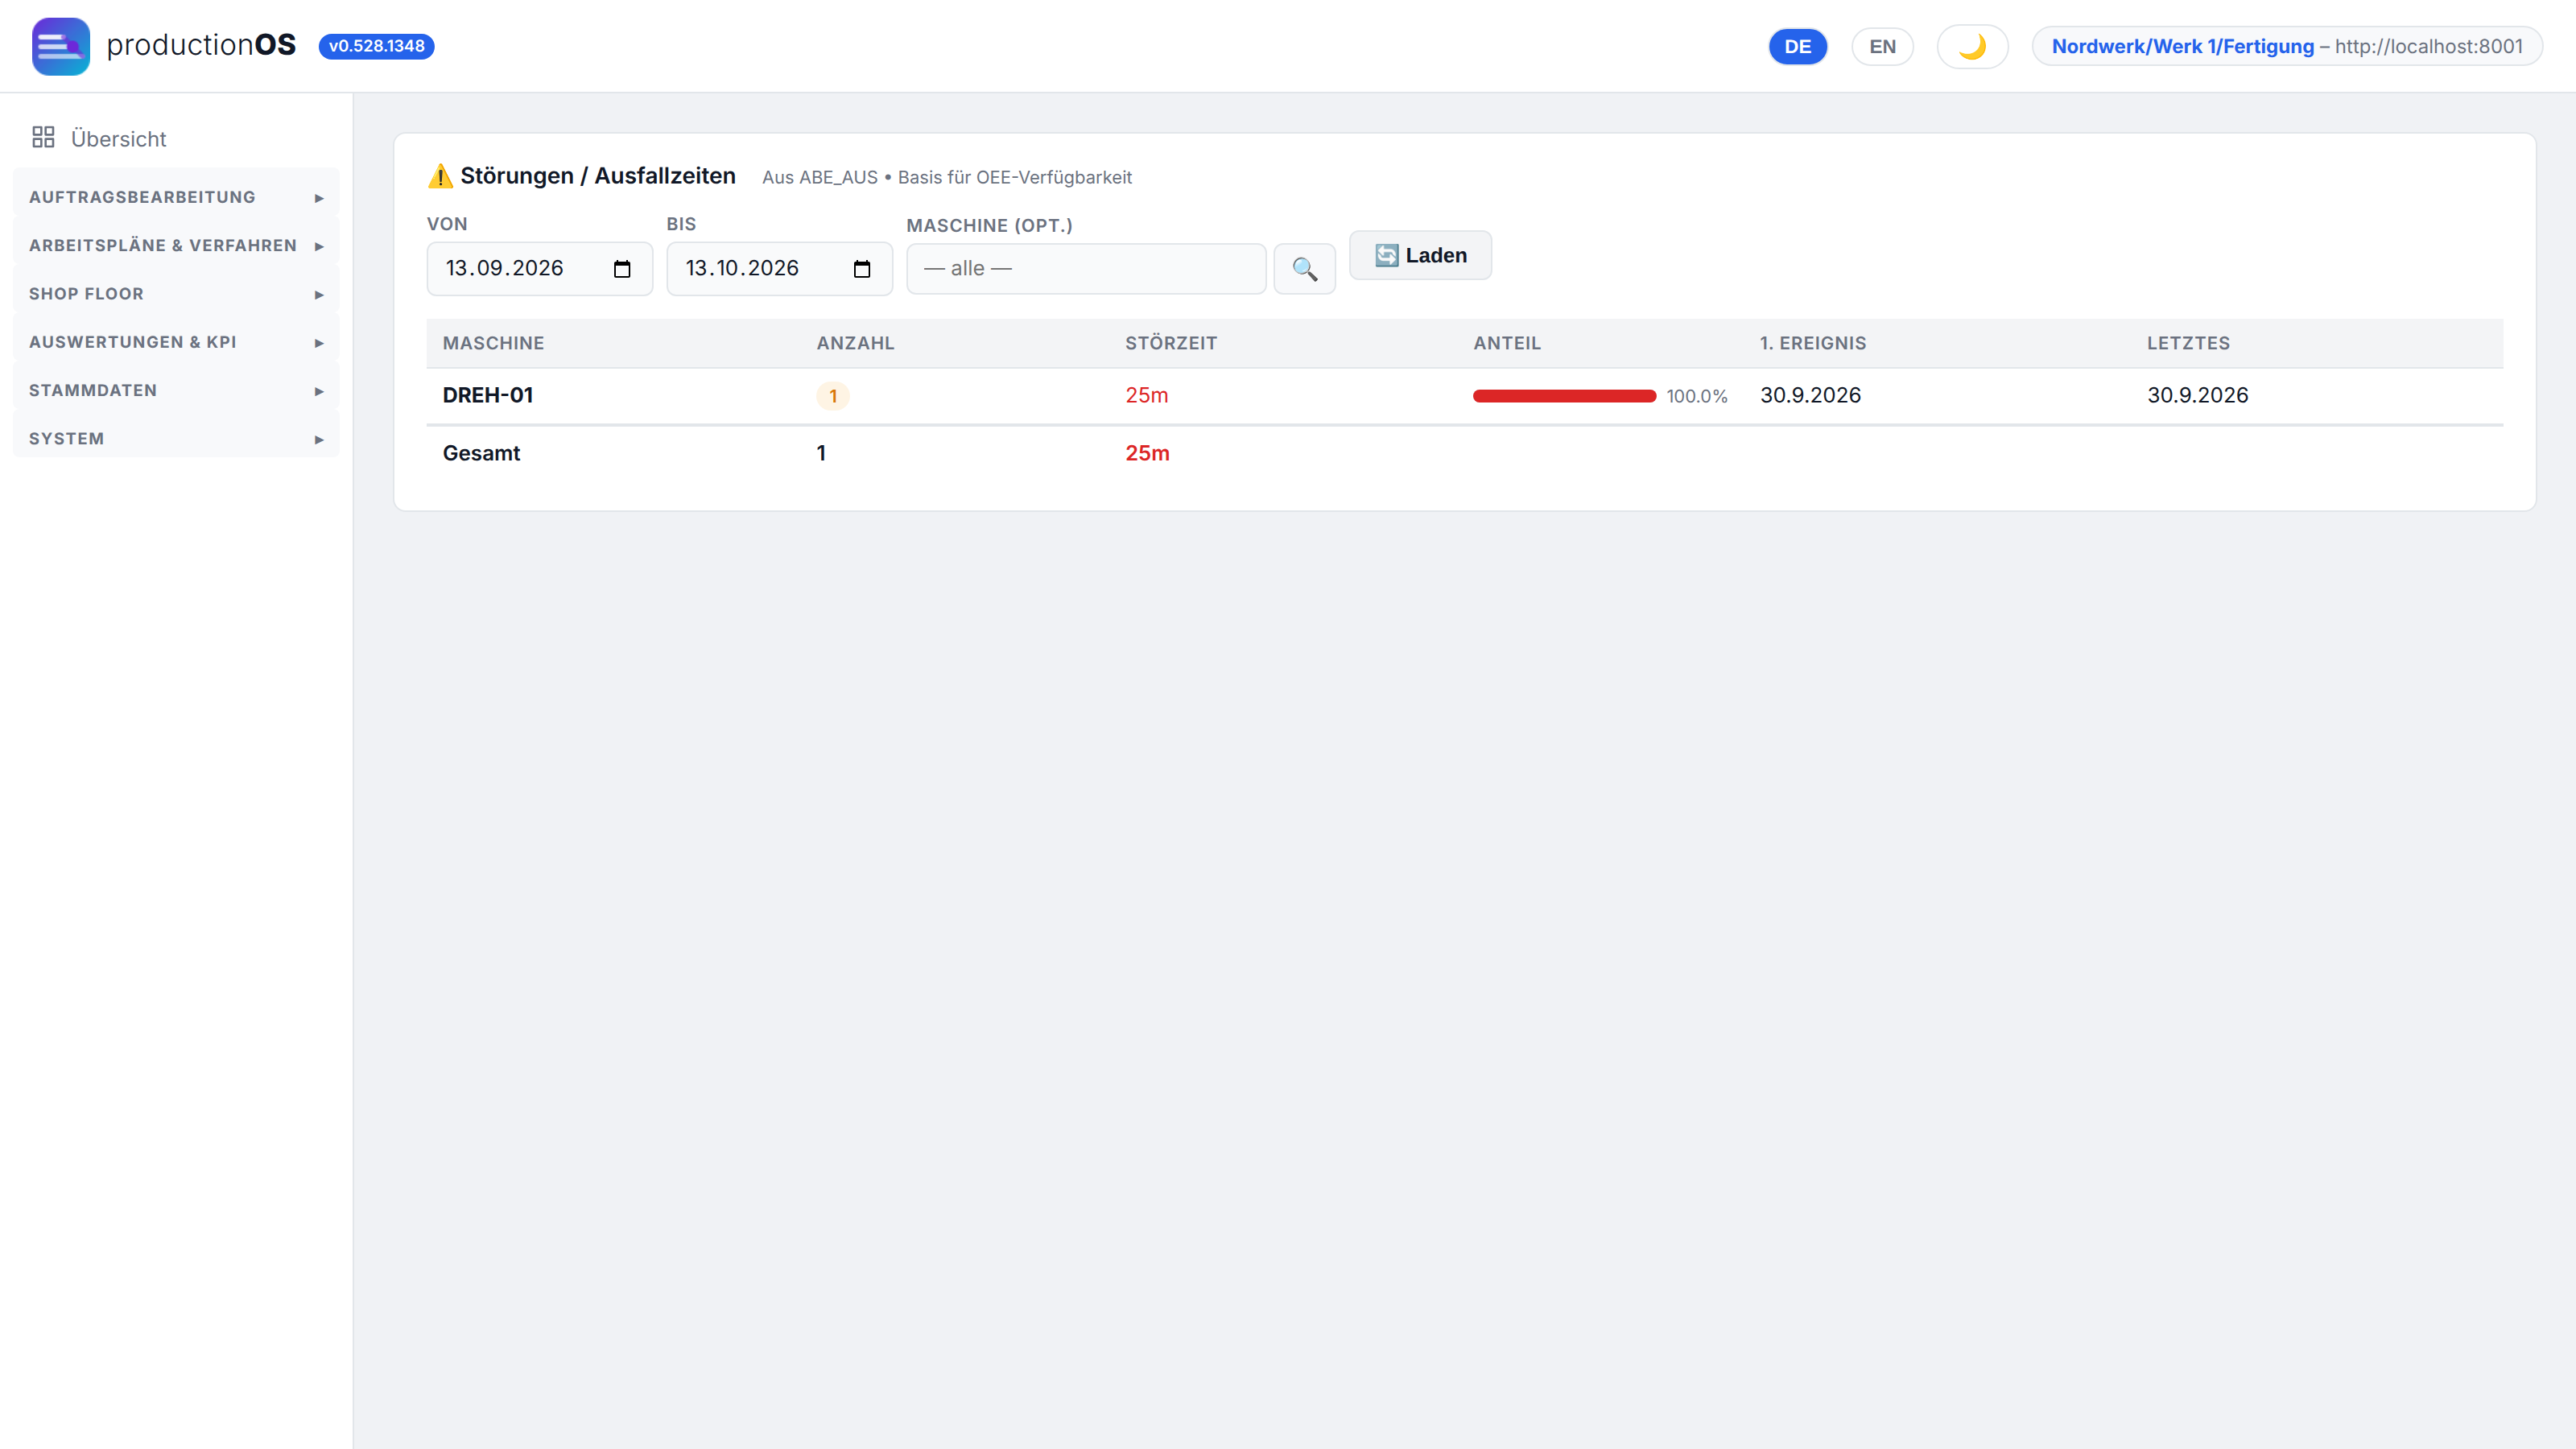Viewport: 2576px width, 1449px height.
Task: Click the Maschine (opt.) input field
Action: pos(1086,269)
